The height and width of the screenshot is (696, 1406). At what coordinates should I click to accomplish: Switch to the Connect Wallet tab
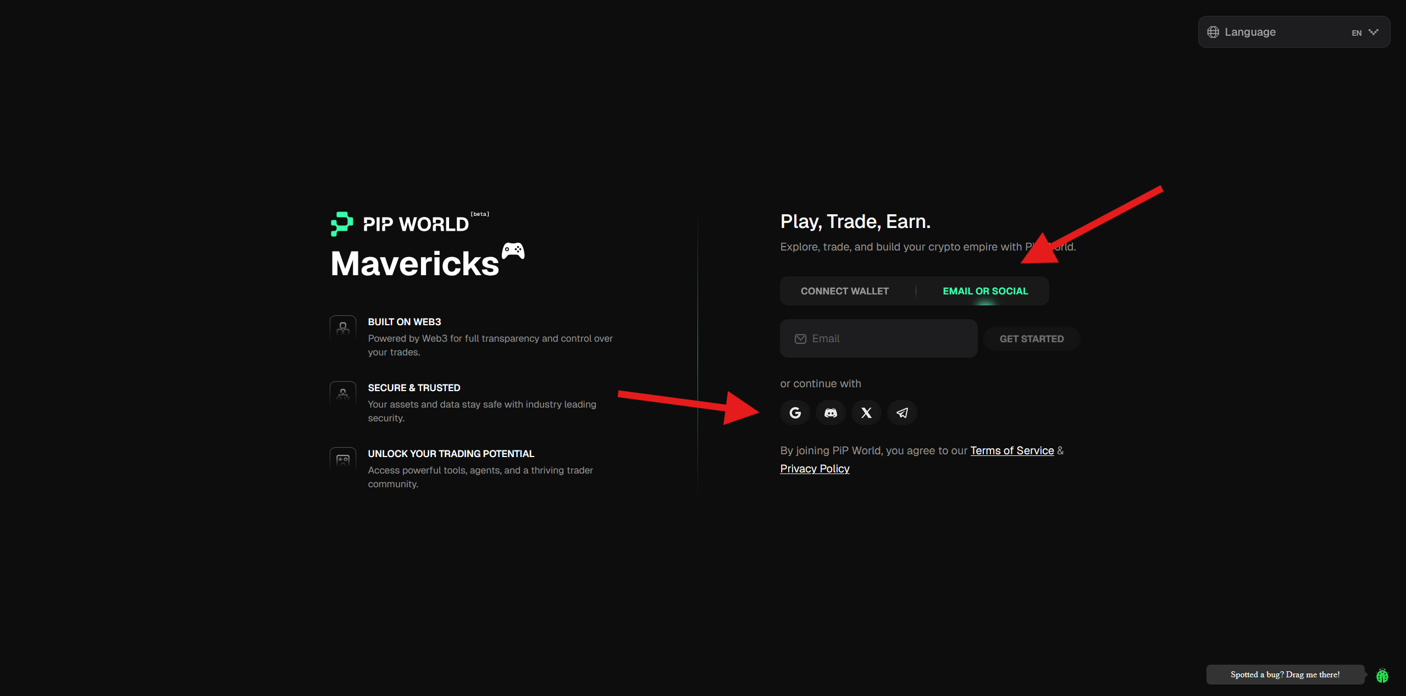click(844, 291)
